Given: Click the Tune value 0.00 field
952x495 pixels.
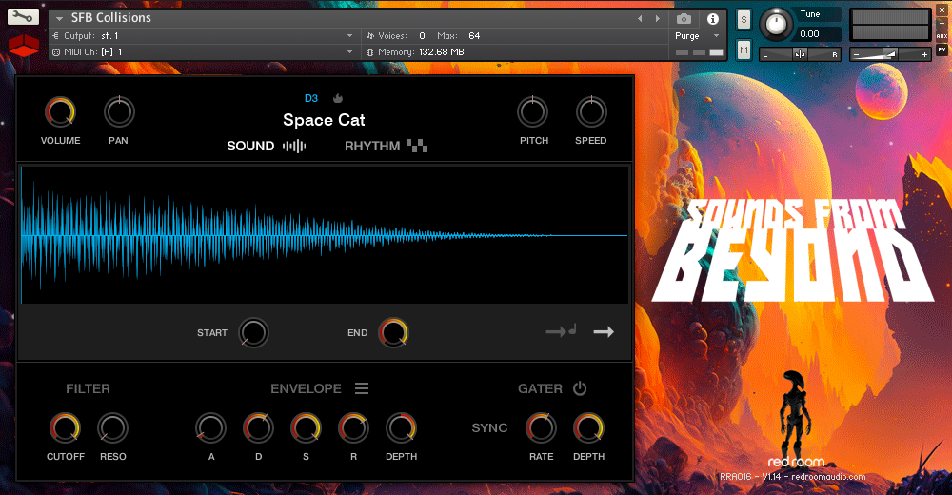Looking at the screenshot, I should click(819, 34).
